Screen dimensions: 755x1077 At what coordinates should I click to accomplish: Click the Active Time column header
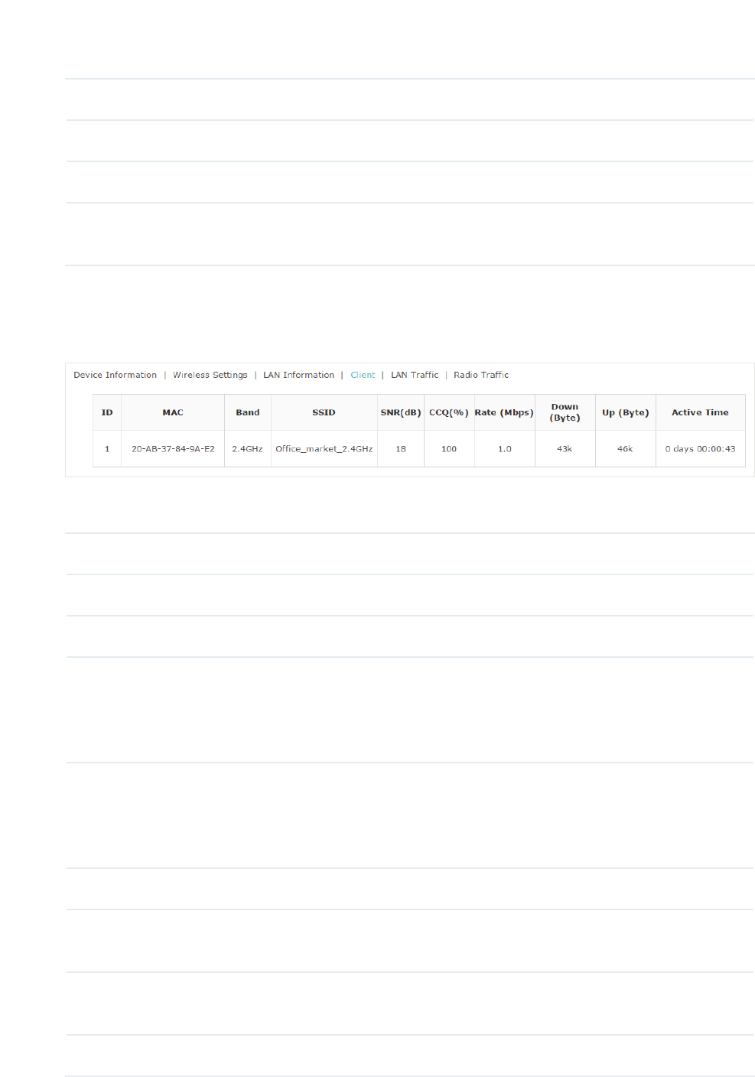700,412
